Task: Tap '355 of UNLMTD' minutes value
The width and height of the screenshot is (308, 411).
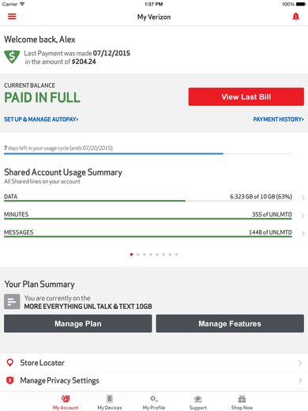Action: coord(272,214)
